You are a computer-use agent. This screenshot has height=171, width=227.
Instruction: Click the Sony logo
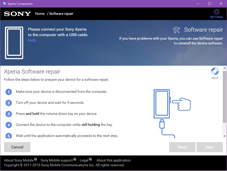(x=18, y=14)
